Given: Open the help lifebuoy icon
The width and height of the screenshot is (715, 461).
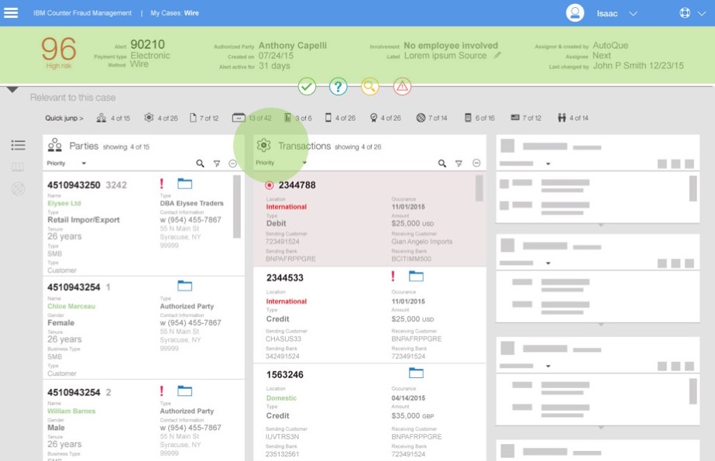Looking at the screenshot, I should point(685,12).
